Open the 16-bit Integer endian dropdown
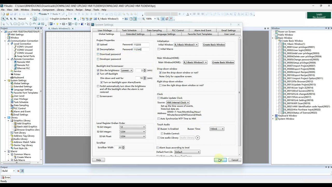Screen dimensions: 332x187 pyautogui.click(x=133, y=127)
